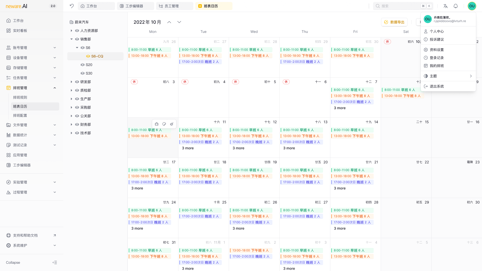This screenshot has height=271, width=482.
Task: Open 排班规则 submenu item
Action: (x=35, y=97)
